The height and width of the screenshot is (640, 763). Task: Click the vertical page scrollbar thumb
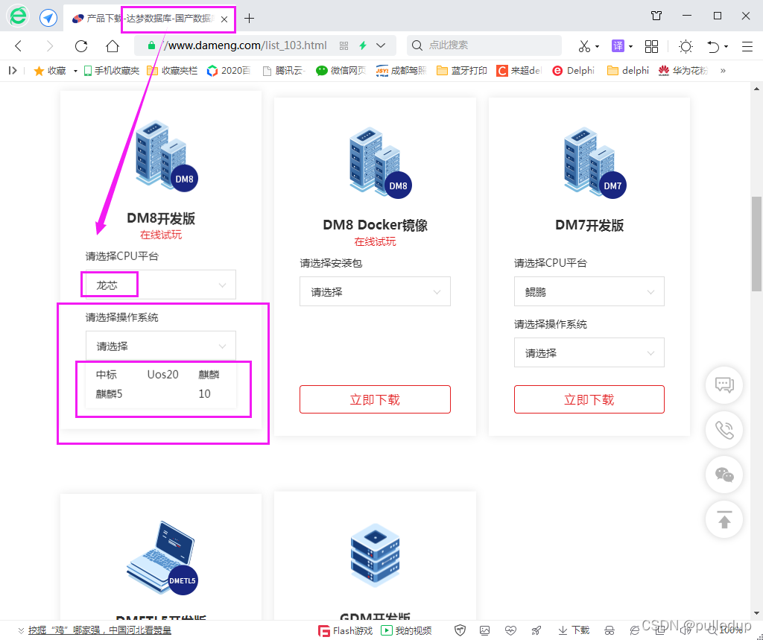click(x=756, y=244)
